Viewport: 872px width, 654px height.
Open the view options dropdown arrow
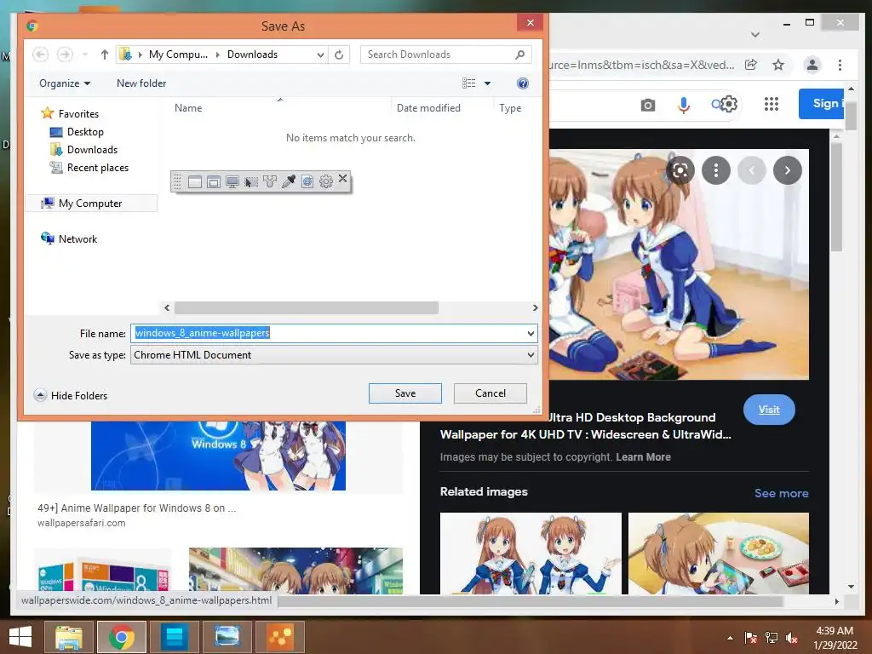pos(487,83)
